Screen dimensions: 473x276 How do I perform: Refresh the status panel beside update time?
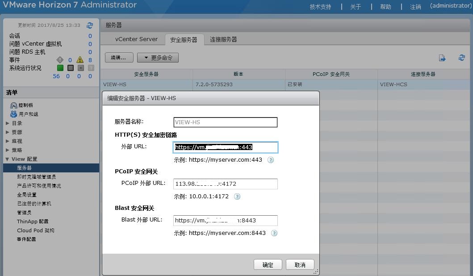[x=90, y=25]
